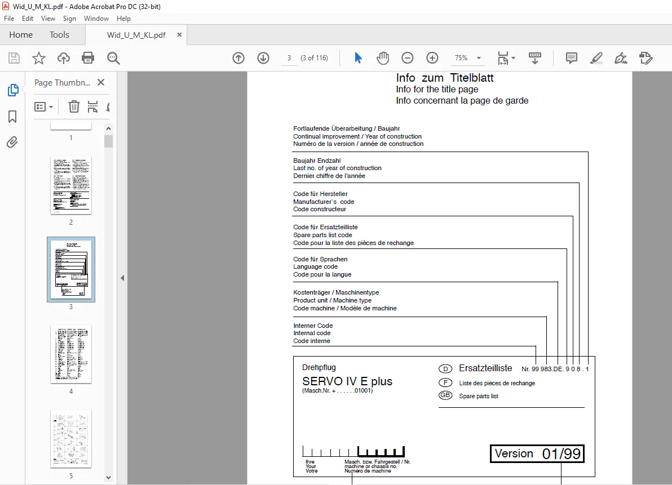The width and height of the screenshot is (672, 485).
Task: Click the thumbnails panel scrollbar thumb
Action: (108, 141)
